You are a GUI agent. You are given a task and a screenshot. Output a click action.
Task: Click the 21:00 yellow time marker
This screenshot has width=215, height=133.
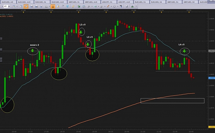click(x=134, y=12)
